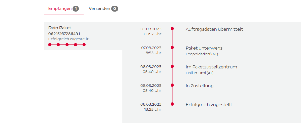The width and height of the screenshot is (301, 123).
Task: Click the Auftragsdaten übermittelt event label
Action: [214, 29]
